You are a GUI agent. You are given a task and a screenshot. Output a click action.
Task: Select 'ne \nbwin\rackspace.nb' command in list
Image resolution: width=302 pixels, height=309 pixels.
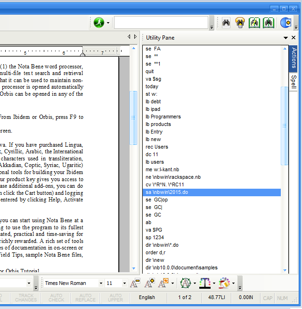pos(173,177)
